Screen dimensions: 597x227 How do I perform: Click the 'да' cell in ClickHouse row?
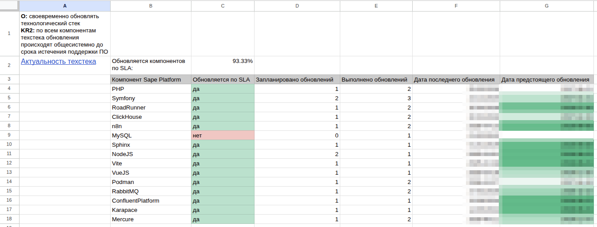[x=223, y=117]
